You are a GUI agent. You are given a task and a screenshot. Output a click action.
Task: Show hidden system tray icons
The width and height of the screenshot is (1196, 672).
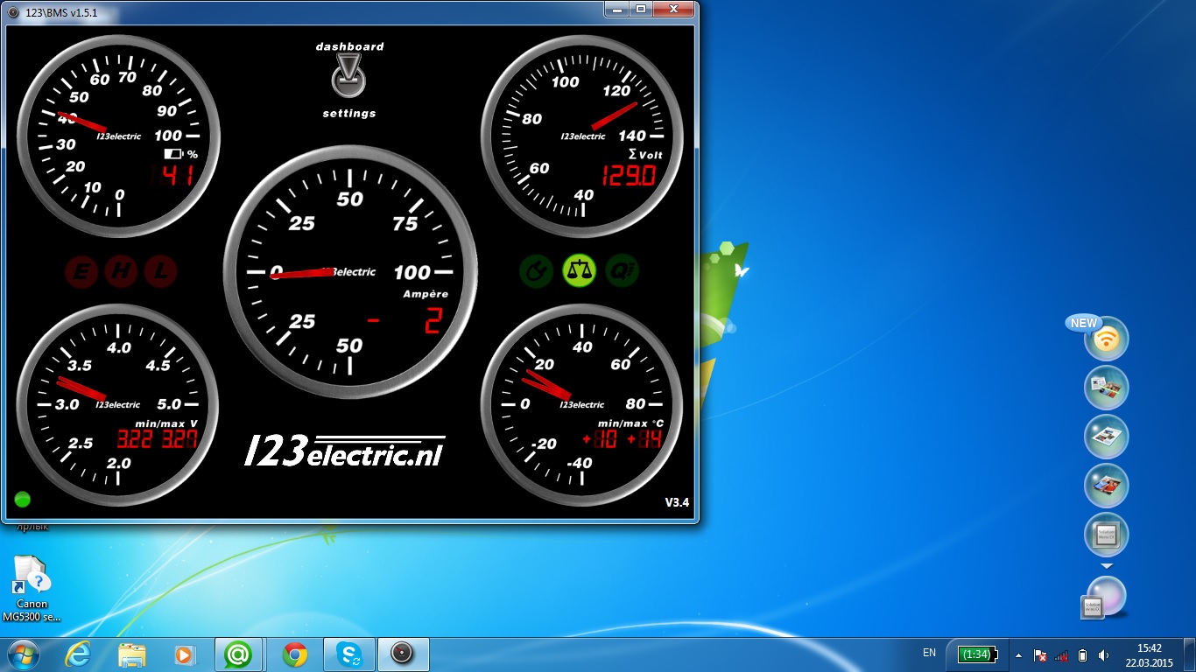1017,654
